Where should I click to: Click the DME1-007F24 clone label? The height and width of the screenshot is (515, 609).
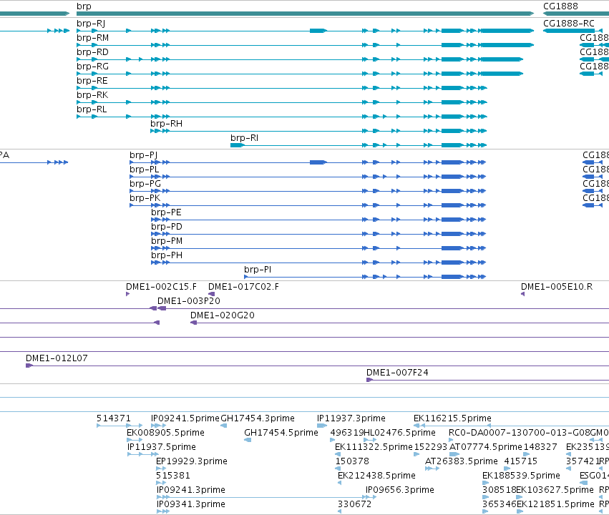click(397, 373)
